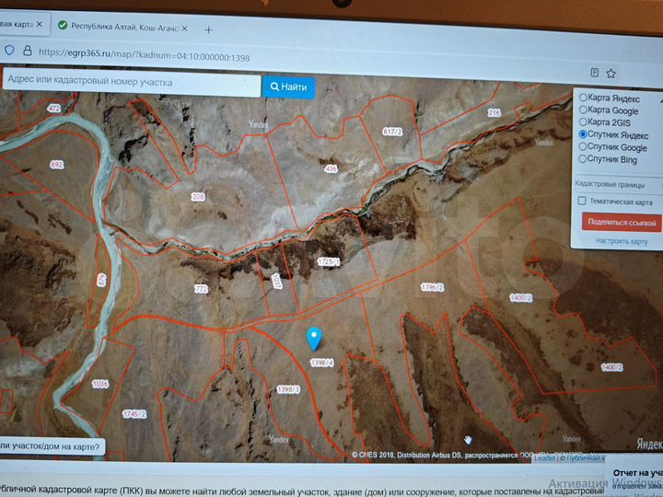
Task: Bookmark this page with star icon
Action: (x=611, y=74)
